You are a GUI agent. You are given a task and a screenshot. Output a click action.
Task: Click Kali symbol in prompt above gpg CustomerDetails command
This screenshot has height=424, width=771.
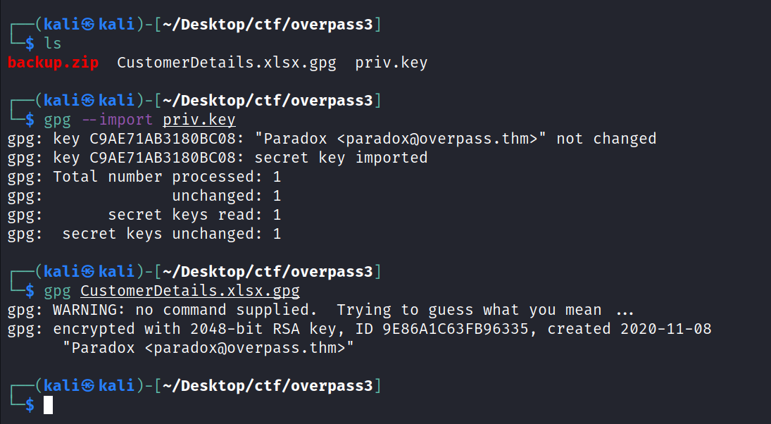[87, 272]
